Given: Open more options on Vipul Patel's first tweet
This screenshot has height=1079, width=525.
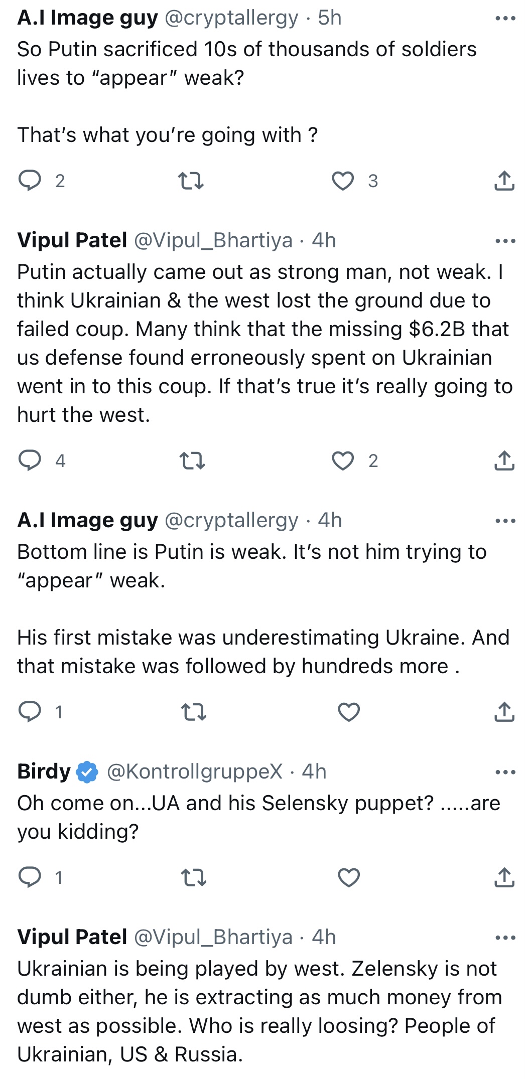Looking at the screenshot, I should click(x=505, y=241).
